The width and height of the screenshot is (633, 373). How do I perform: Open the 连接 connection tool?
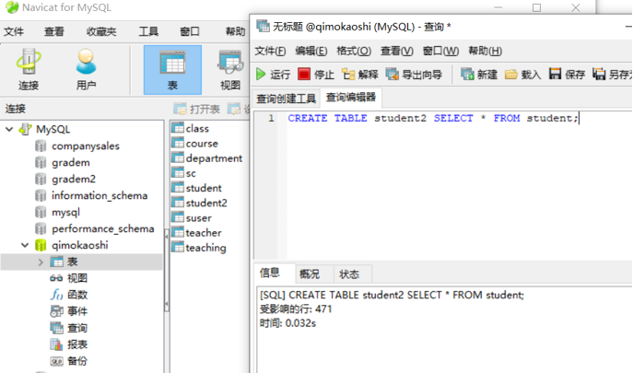(29, 69)
